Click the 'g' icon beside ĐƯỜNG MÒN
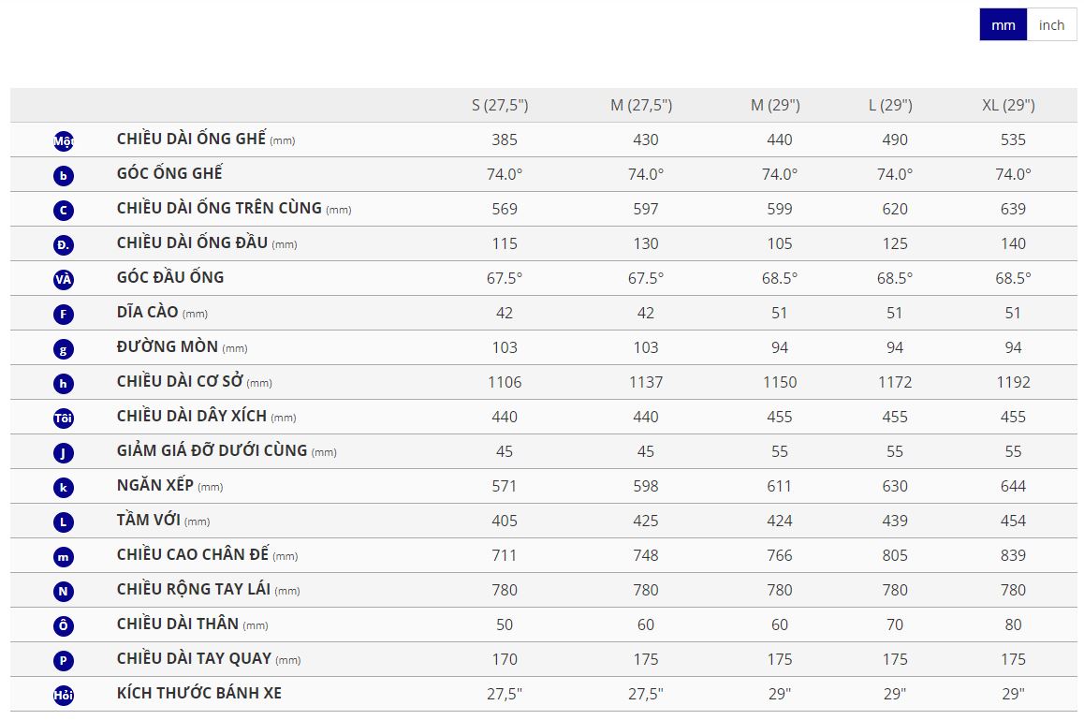 coord(64,349)
